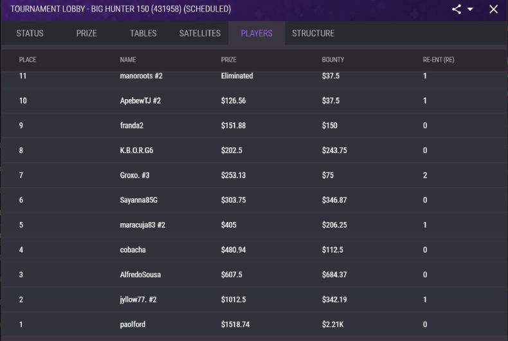508x341 pixels.
Task: Select the franda2 player row
Action: 254,125
